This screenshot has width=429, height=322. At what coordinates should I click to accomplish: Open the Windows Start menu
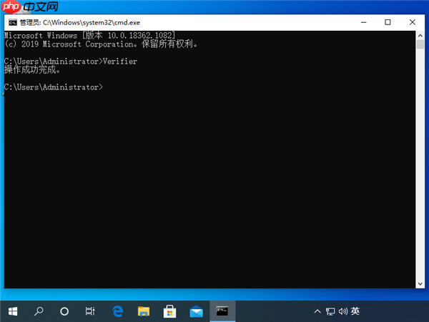coord(13,311)
